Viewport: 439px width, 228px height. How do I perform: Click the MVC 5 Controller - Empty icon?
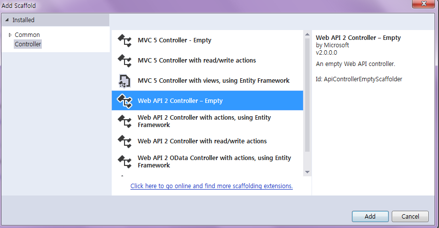(x=125, y=40)
